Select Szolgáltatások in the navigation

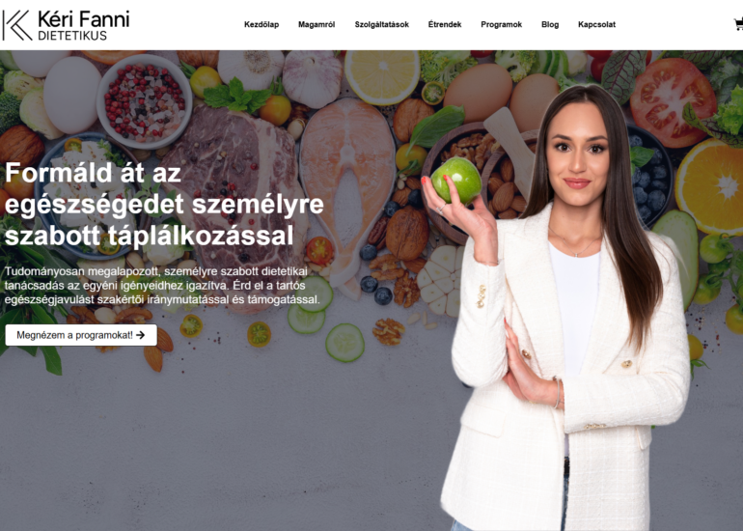[x=382, y=25]
